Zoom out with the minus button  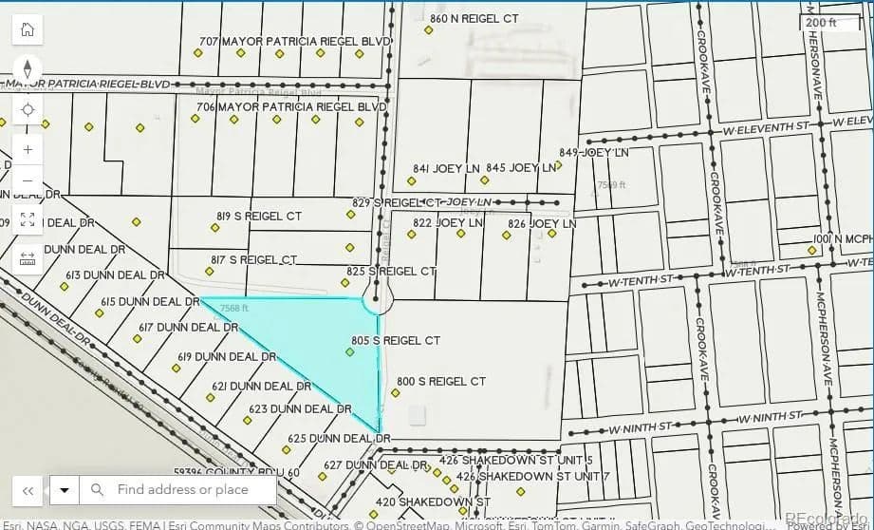(28, 180)
